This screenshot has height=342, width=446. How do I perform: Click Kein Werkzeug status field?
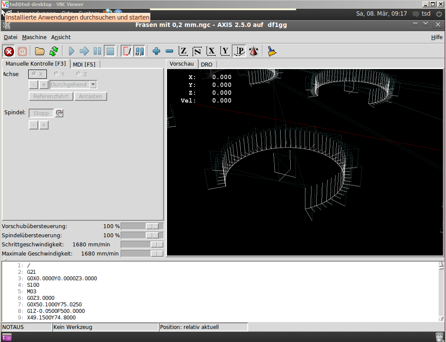[105, 327]
